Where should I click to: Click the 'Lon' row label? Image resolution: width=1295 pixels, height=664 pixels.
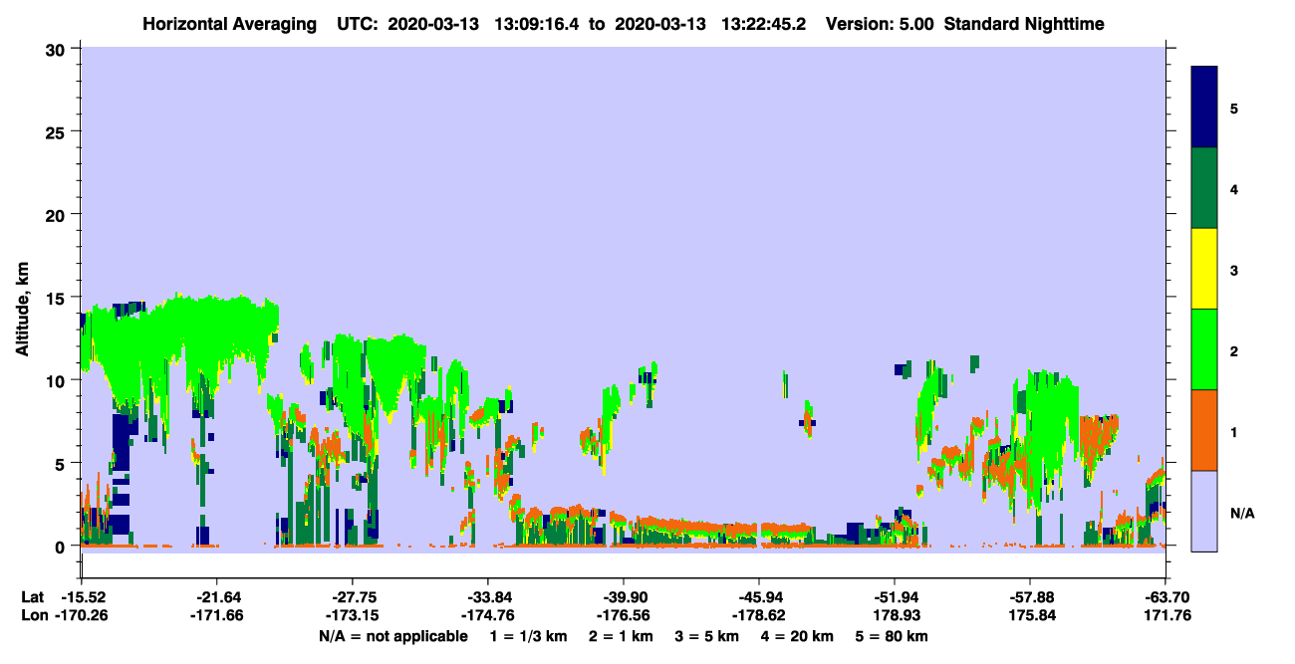click(33, 616)
